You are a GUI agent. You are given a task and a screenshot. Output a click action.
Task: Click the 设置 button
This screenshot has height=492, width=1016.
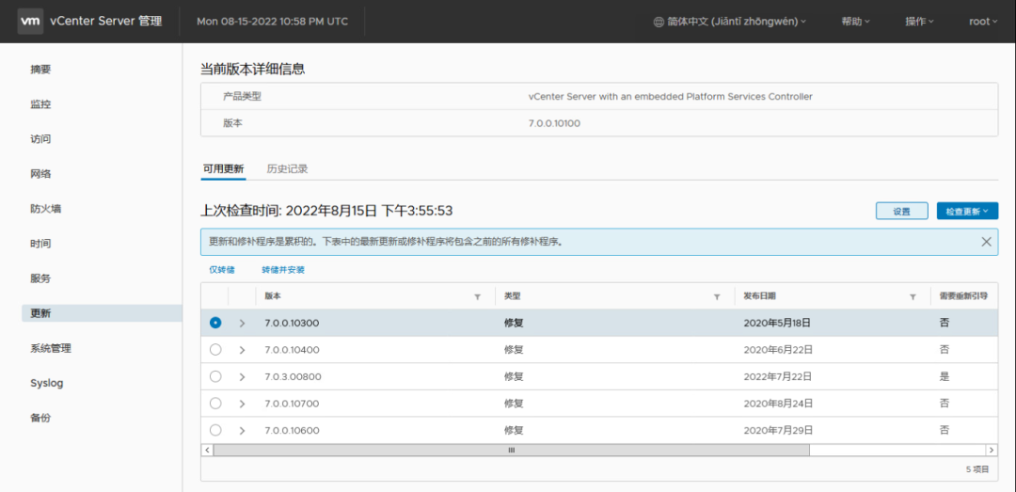[x=902, y=211]
